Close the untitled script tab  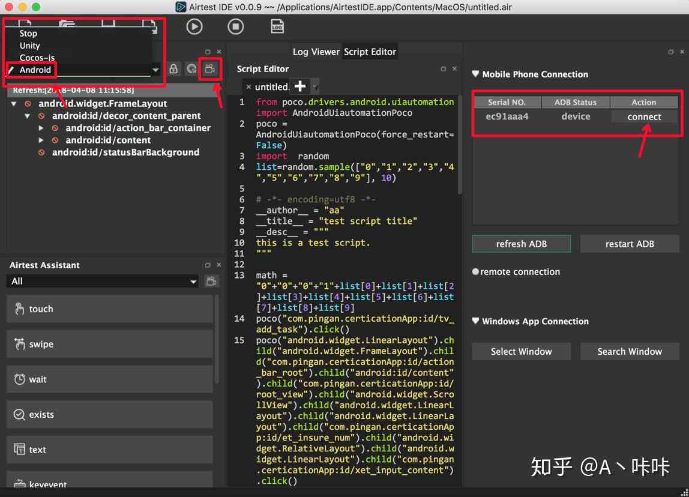pyautogui.click(x=248, y=86)
